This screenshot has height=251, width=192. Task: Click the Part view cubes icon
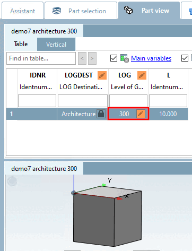tap(128, 10)
